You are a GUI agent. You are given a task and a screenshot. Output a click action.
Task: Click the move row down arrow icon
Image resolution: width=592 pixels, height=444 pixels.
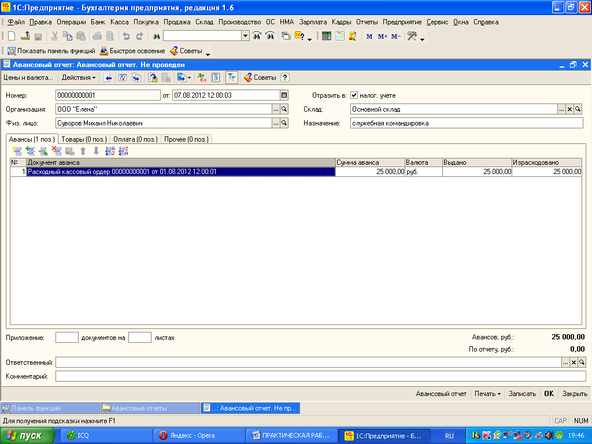pos(97,151)
